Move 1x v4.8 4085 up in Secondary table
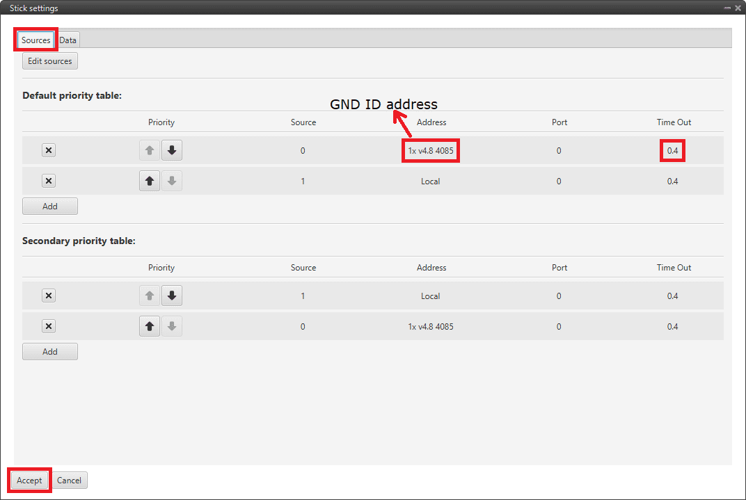Screen dimensions: 746x500 pos(149,327)
